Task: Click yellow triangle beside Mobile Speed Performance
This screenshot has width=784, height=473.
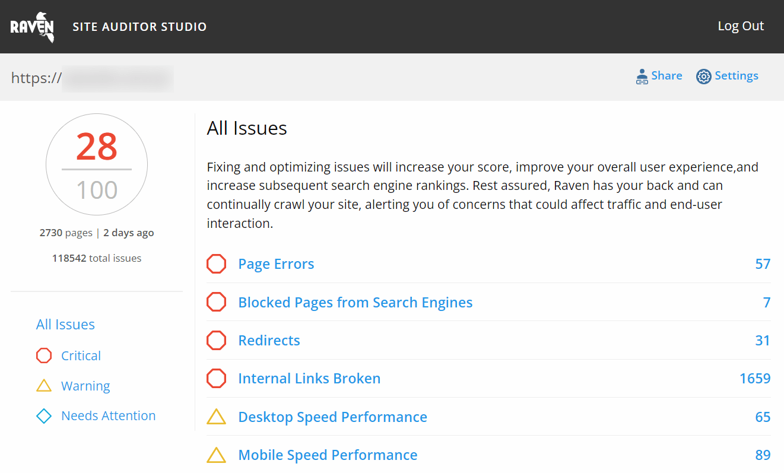Action: click(x=216, y=455)
